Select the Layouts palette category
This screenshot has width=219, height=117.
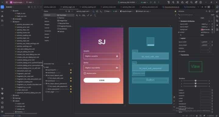click(x=47, y=28)
